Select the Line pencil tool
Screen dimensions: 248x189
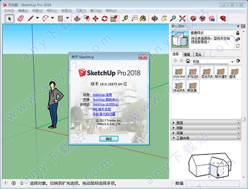click(31, 19)
